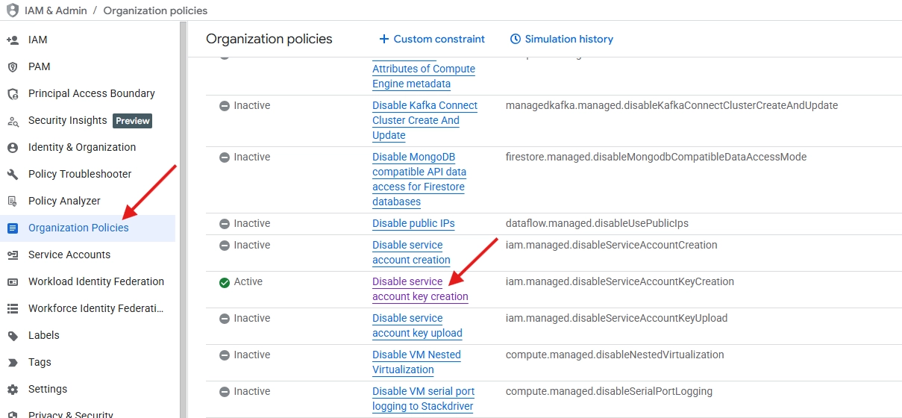Viewport: 902px width, 418px height.
Task: Click the PAM shield icon in sidebar
Action: pos(13,66)
